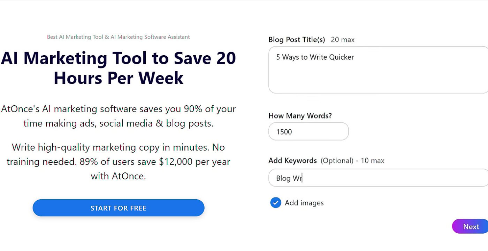Image resolution: width=488 pixels, height=251 pixels.
Task: Click the "AI Marketing Tool" main headline
Action: [119, 58]
